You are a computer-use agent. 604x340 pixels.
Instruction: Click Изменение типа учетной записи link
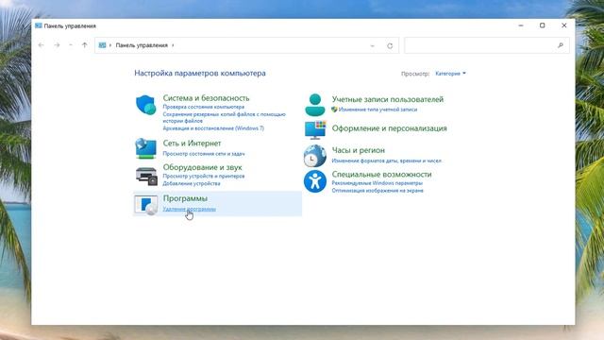point(377,110)
